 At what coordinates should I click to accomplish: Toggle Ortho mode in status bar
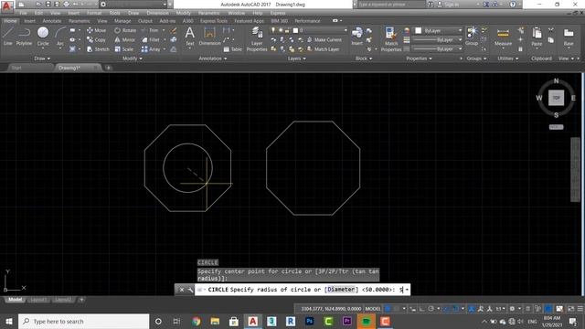[x=422, y=309]
